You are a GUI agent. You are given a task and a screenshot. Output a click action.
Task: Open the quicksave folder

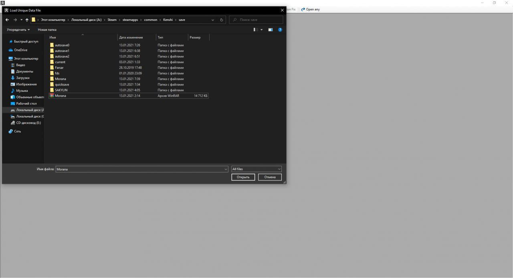(x=63, y=84)
